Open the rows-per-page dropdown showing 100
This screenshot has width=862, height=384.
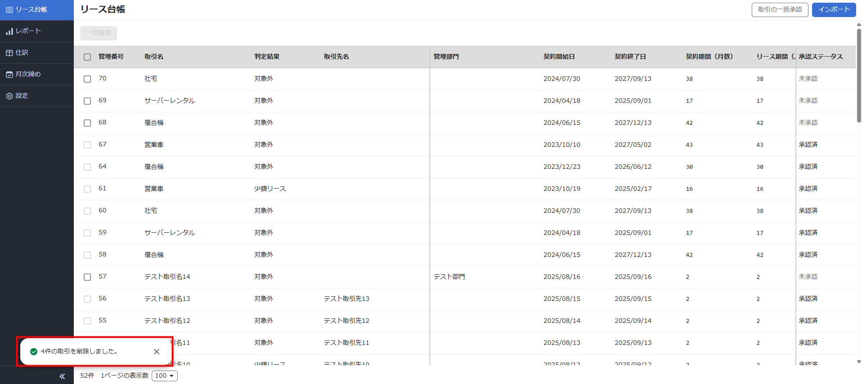pyautogui.click(x=165, y=376)
